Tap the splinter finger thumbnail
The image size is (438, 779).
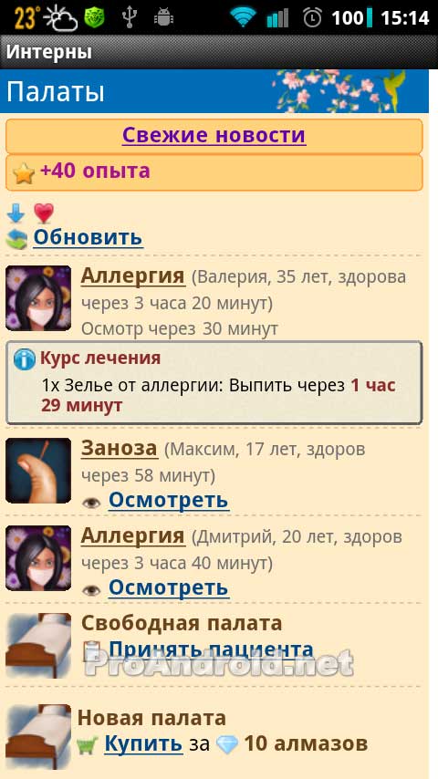[38, 471]
